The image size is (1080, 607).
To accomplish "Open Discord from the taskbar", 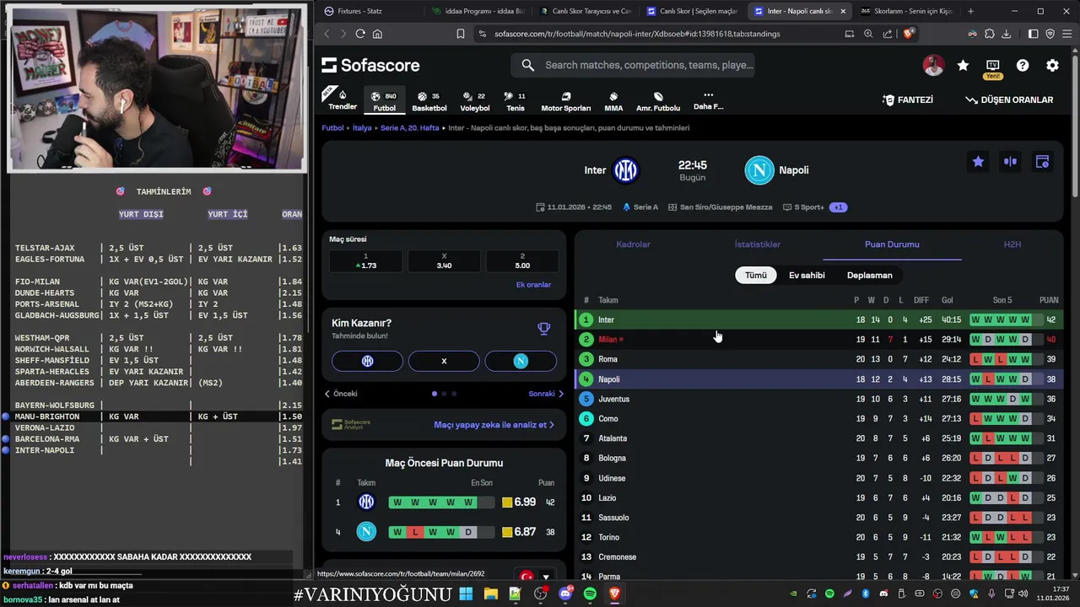I will (x=564, y=594).
